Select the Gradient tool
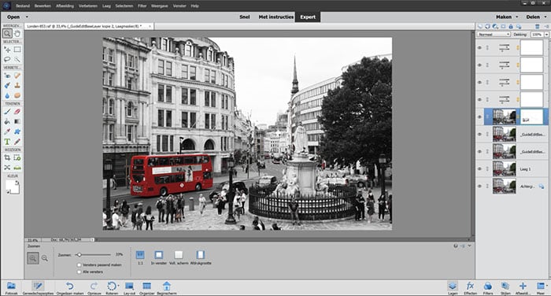The height and width of the screenshot is (296, 551). point(17,122)
